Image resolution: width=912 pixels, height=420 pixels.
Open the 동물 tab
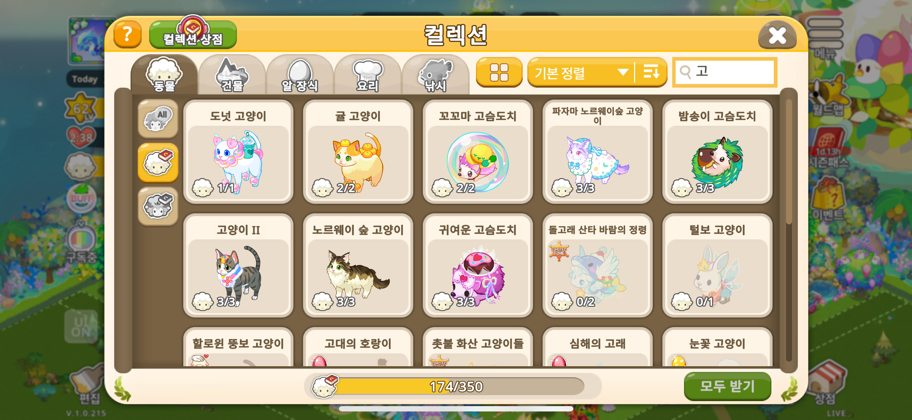[164, 75]
